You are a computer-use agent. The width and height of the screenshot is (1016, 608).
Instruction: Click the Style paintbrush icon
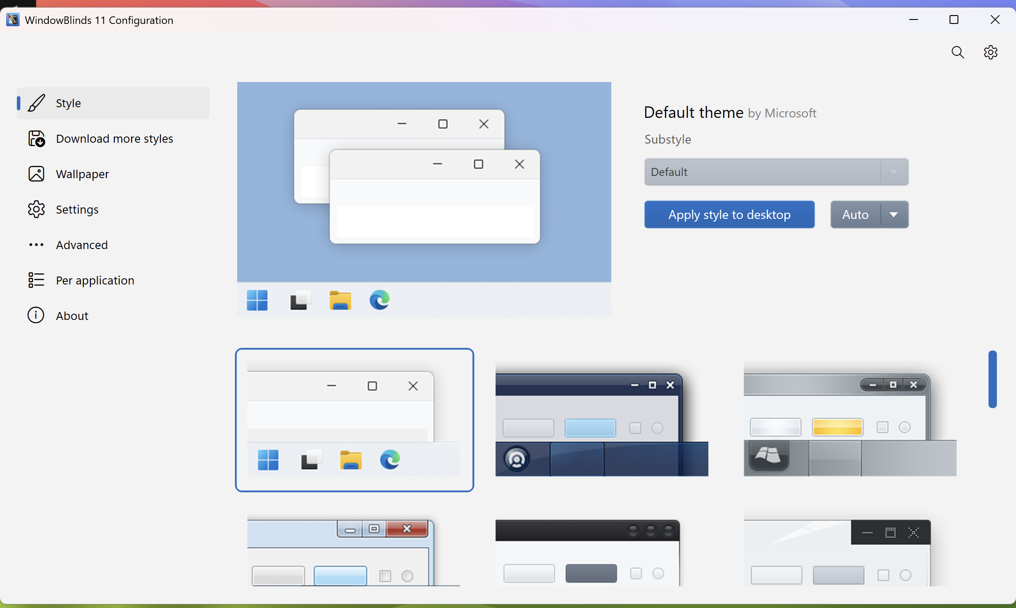[36, 103]
